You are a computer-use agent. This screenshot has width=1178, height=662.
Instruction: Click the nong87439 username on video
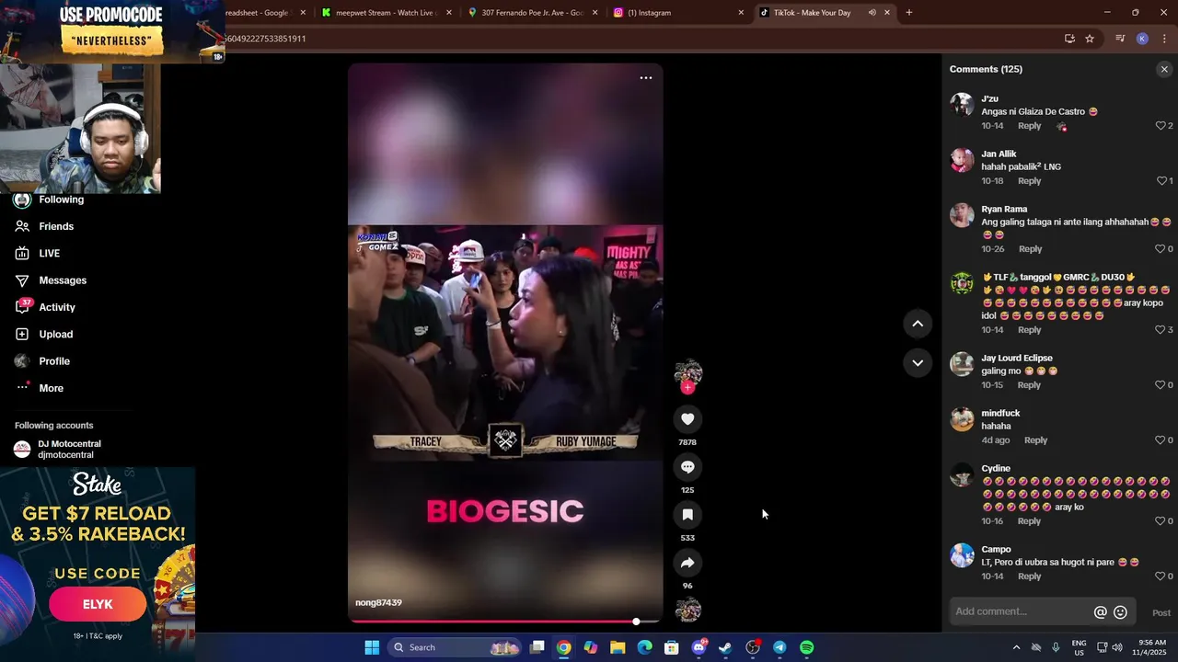click(378, 603)
